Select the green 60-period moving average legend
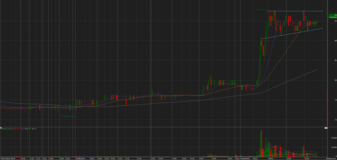Viewport: 337px width, 160px height. click(x=30, y=129)
